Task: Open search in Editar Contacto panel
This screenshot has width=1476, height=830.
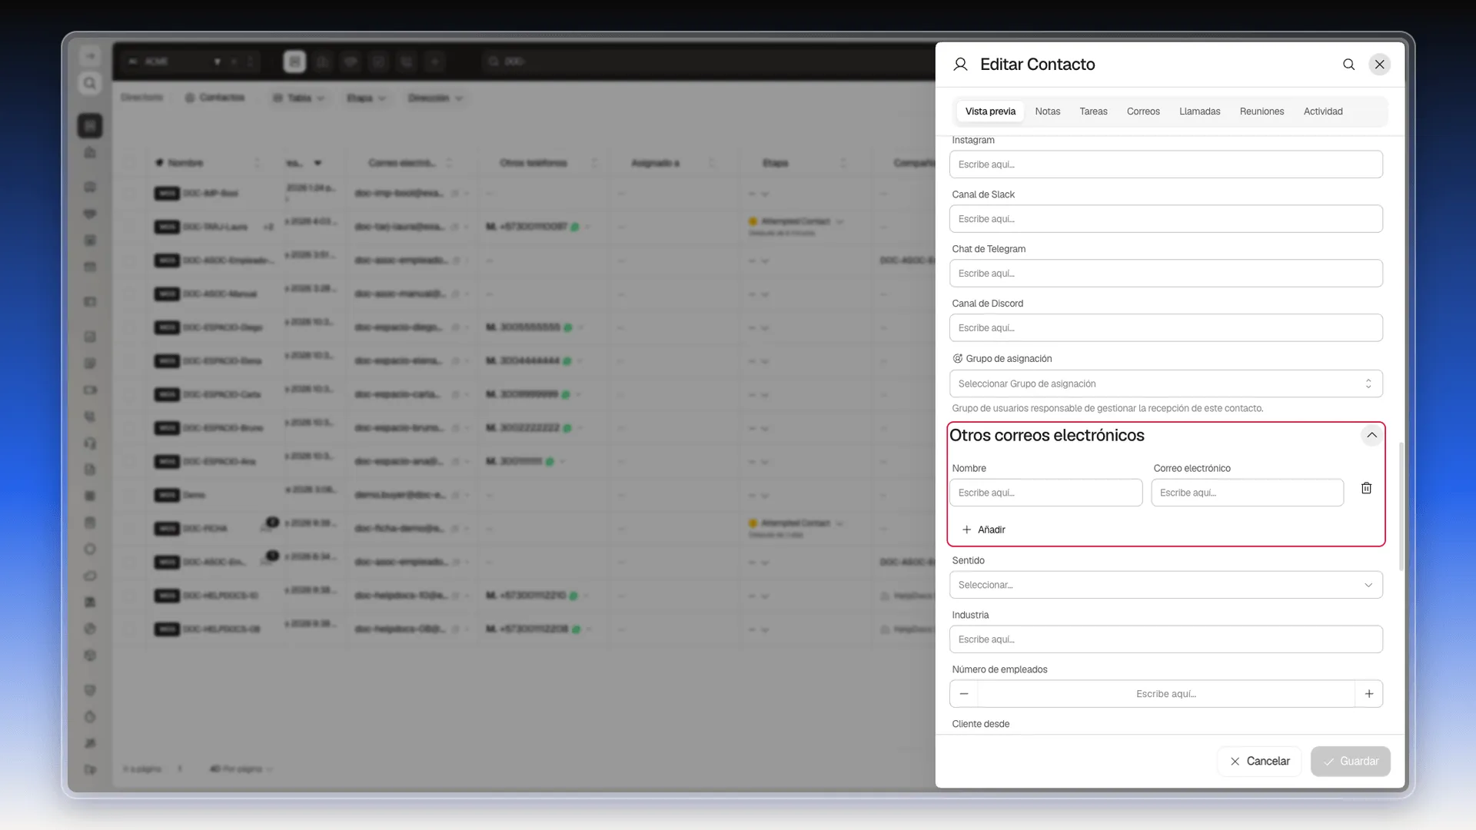Action: 1348,65
